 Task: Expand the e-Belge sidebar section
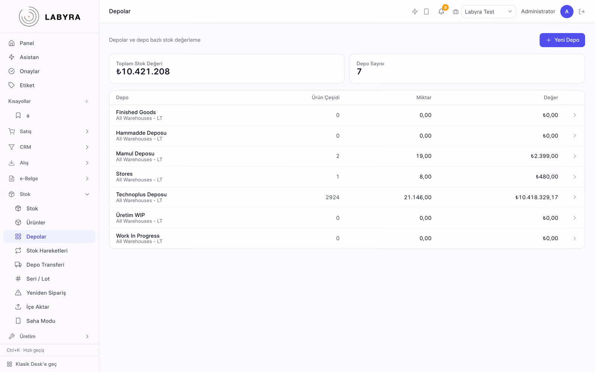pyautogui.click(x=49, y=179)
